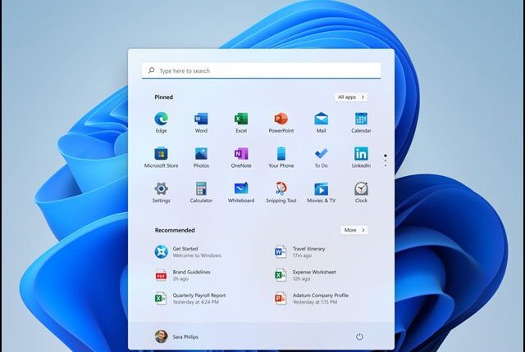Launch the Calculator app
Screen dimensions: 525x352
(201, 189)
